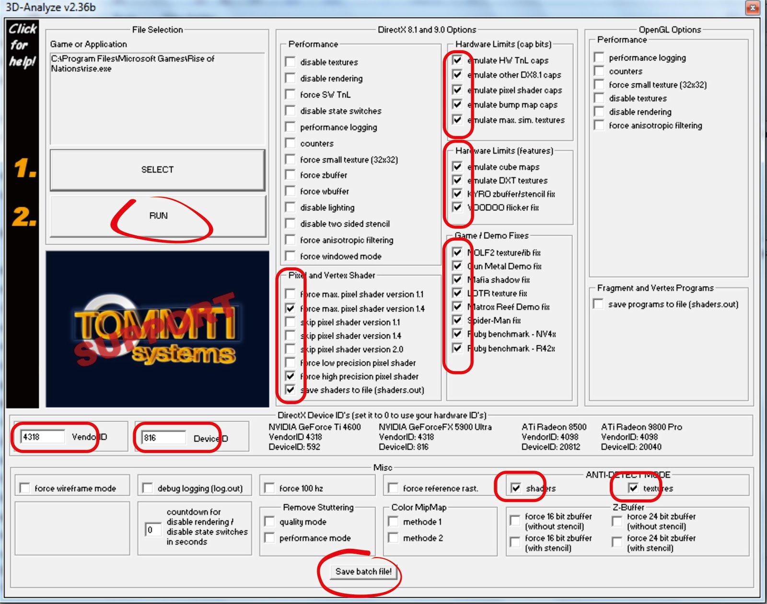Uncheck 'force high precision pixel shader'
The height and width of the screenshot is (604, 767).
click(290, 377)
